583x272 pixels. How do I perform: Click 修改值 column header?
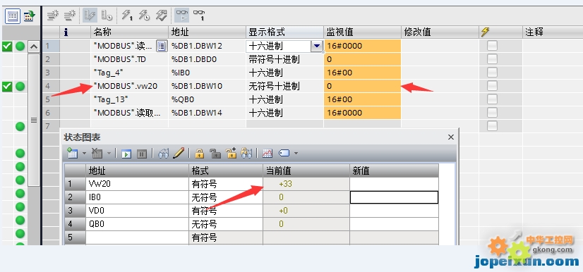[440, 32]
